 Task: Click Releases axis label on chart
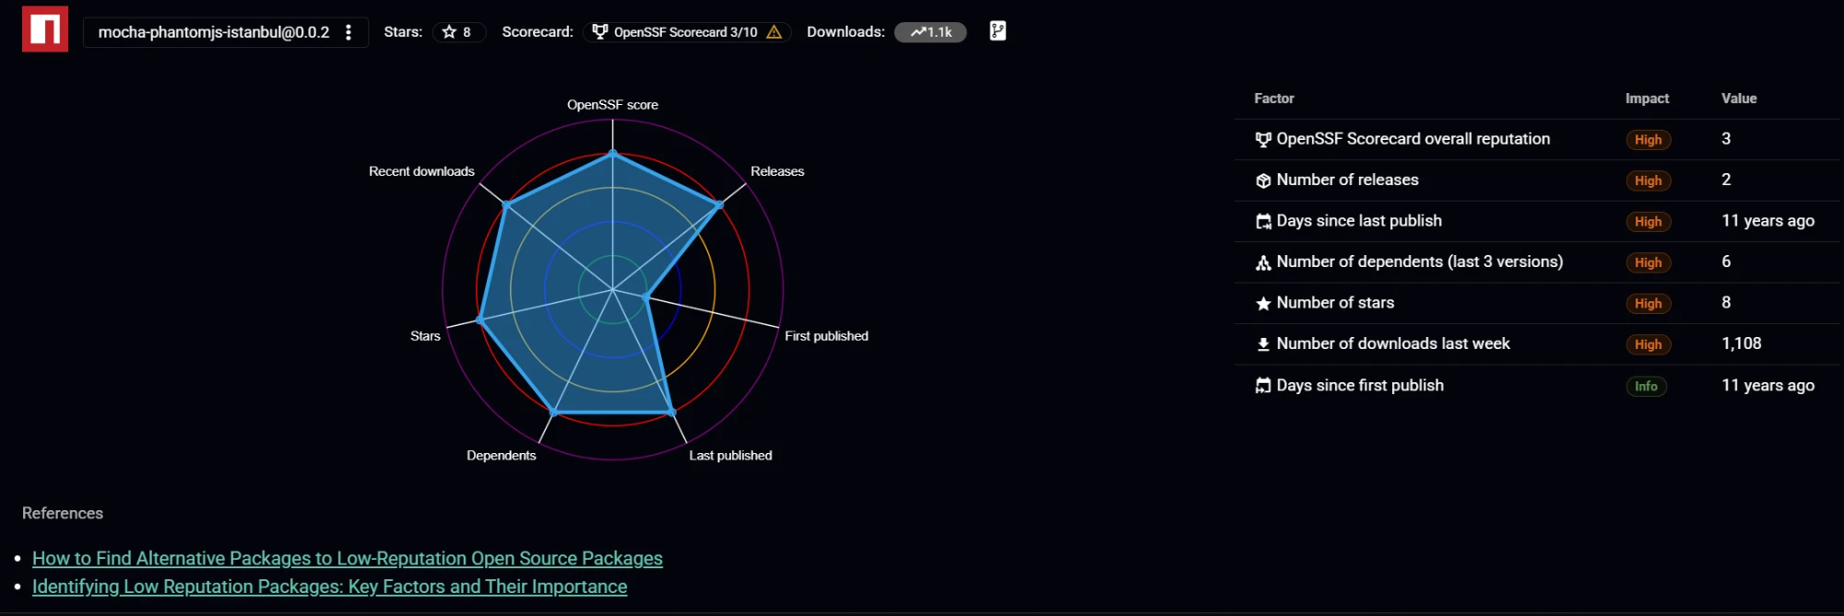point(777,171)
